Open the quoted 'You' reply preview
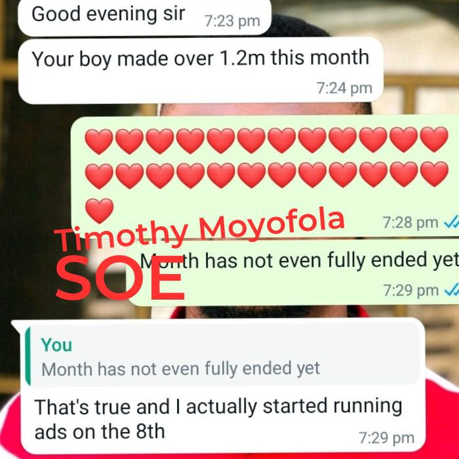The height and width of the screenshot is (459, 459). pyautogui.click(x=222, y=355)
